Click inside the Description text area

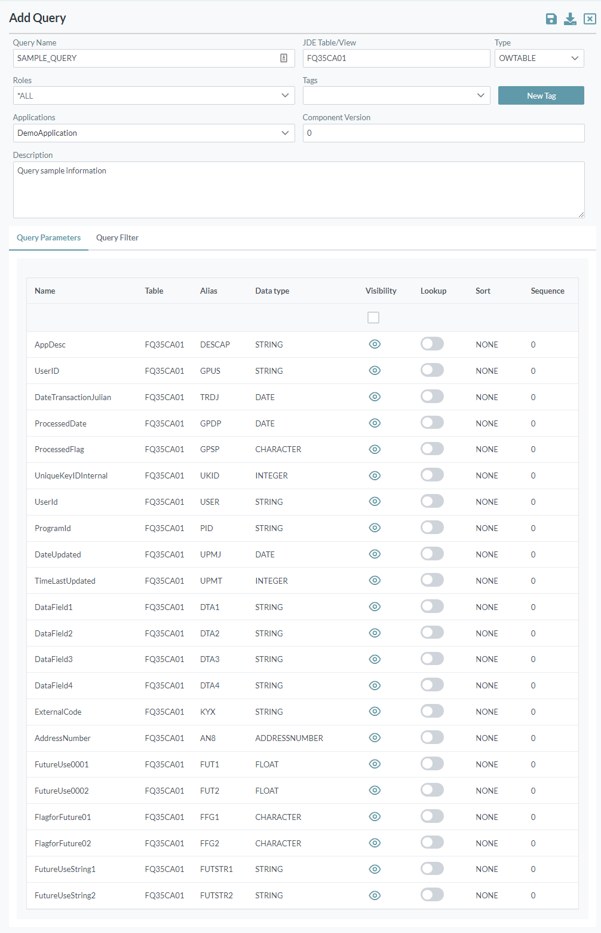point(299,190)
